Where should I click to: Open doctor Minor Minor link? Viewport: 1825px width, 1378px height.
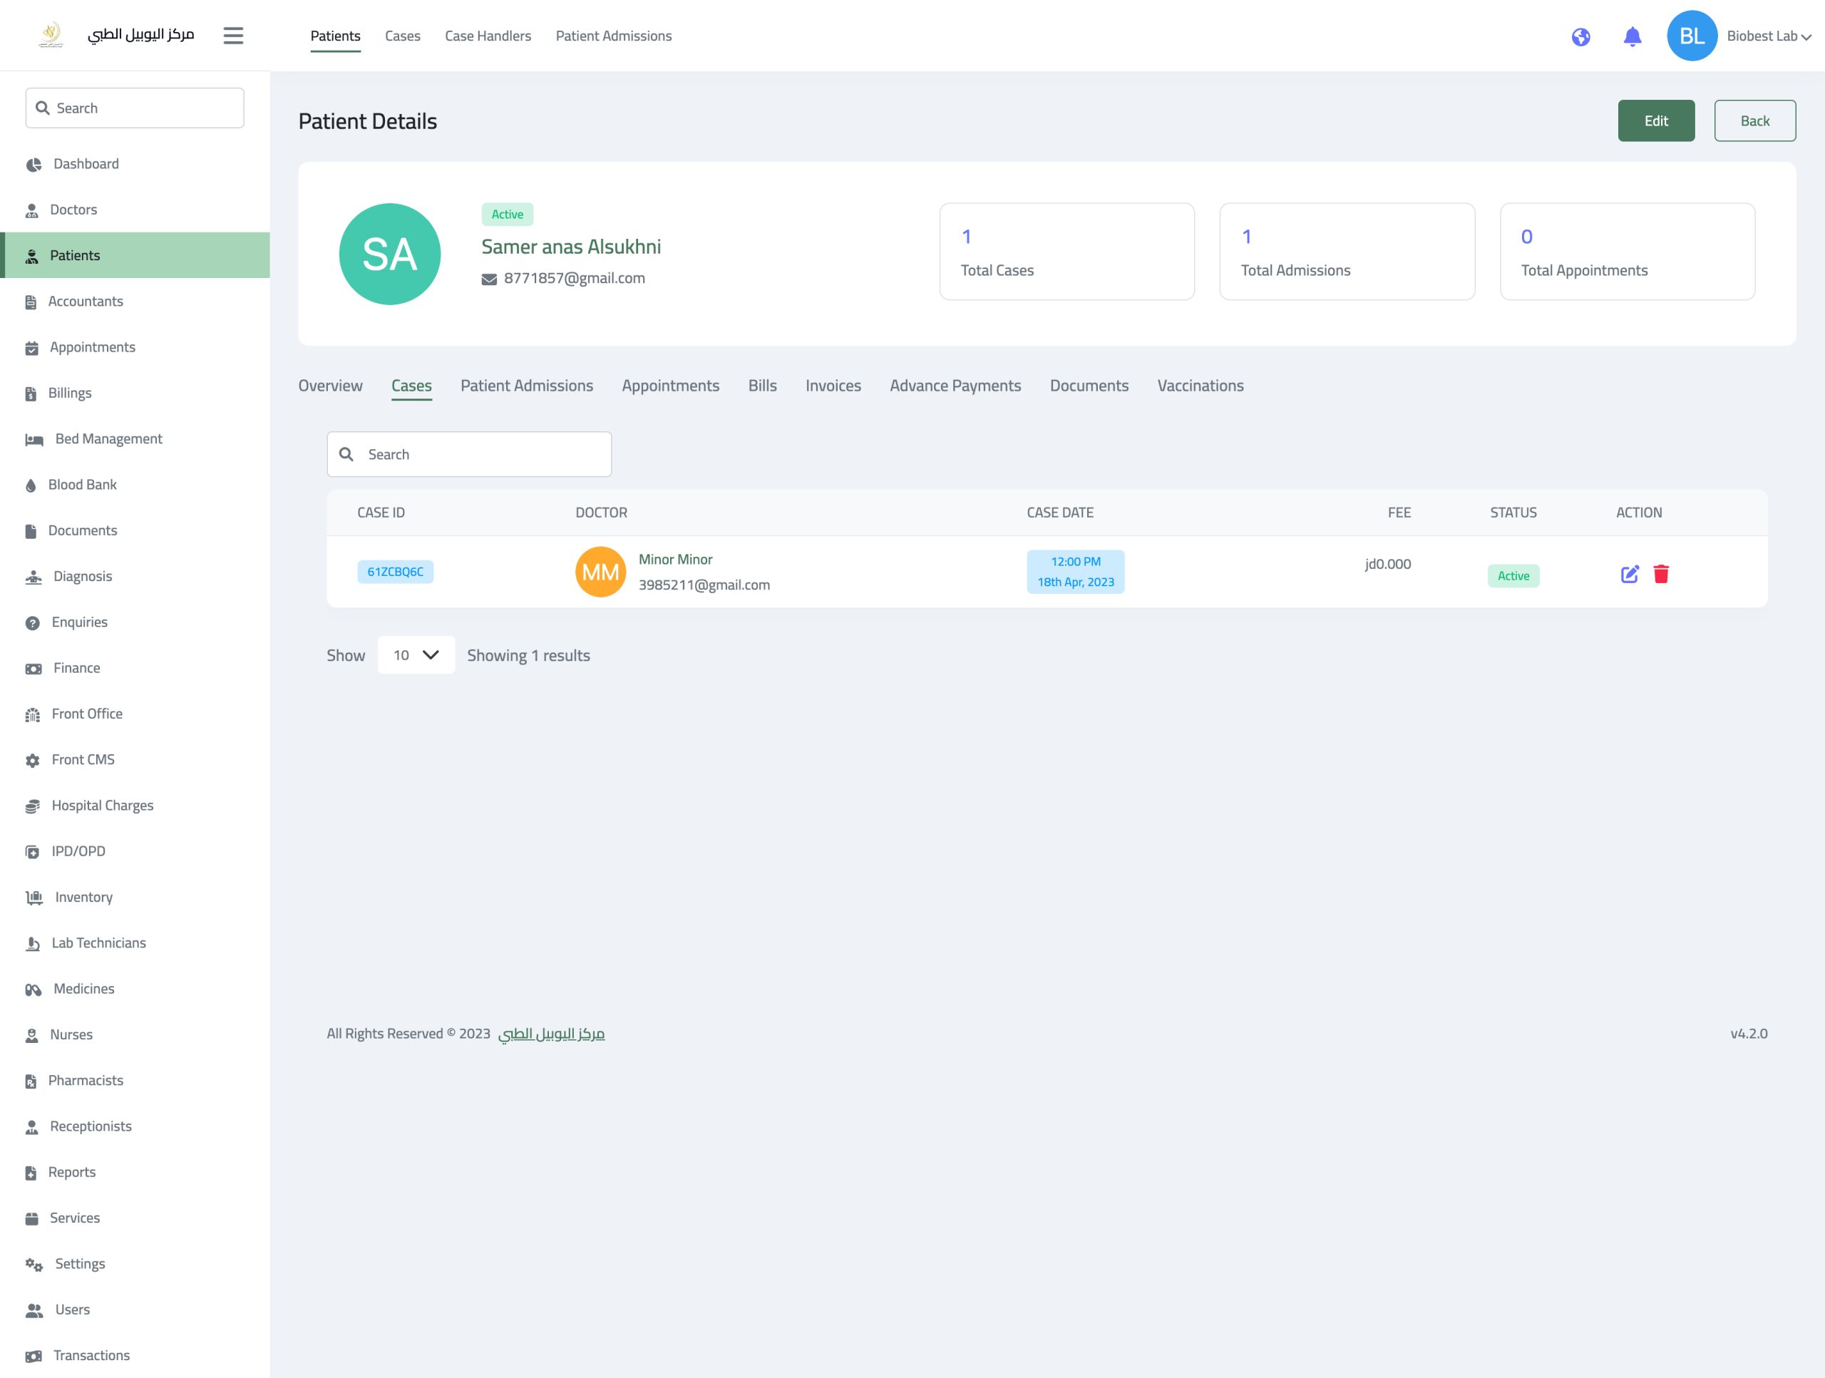point(675,559)
